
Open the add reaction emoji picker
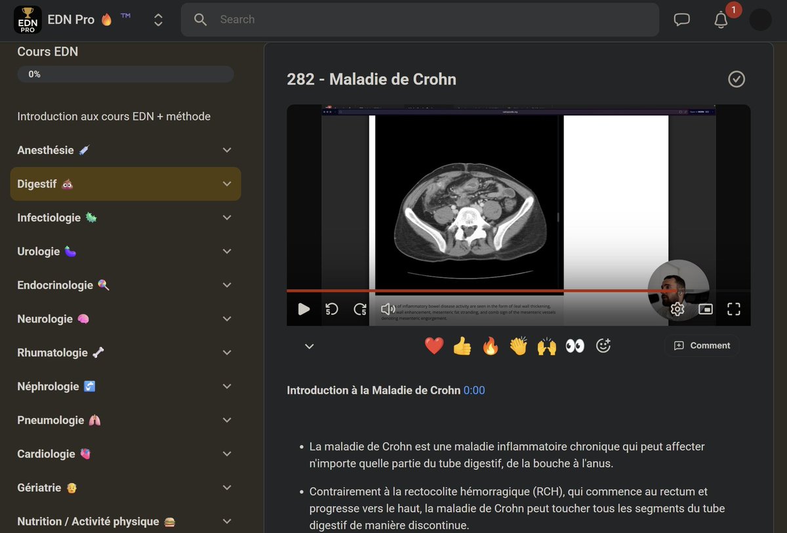pos(603,345)
